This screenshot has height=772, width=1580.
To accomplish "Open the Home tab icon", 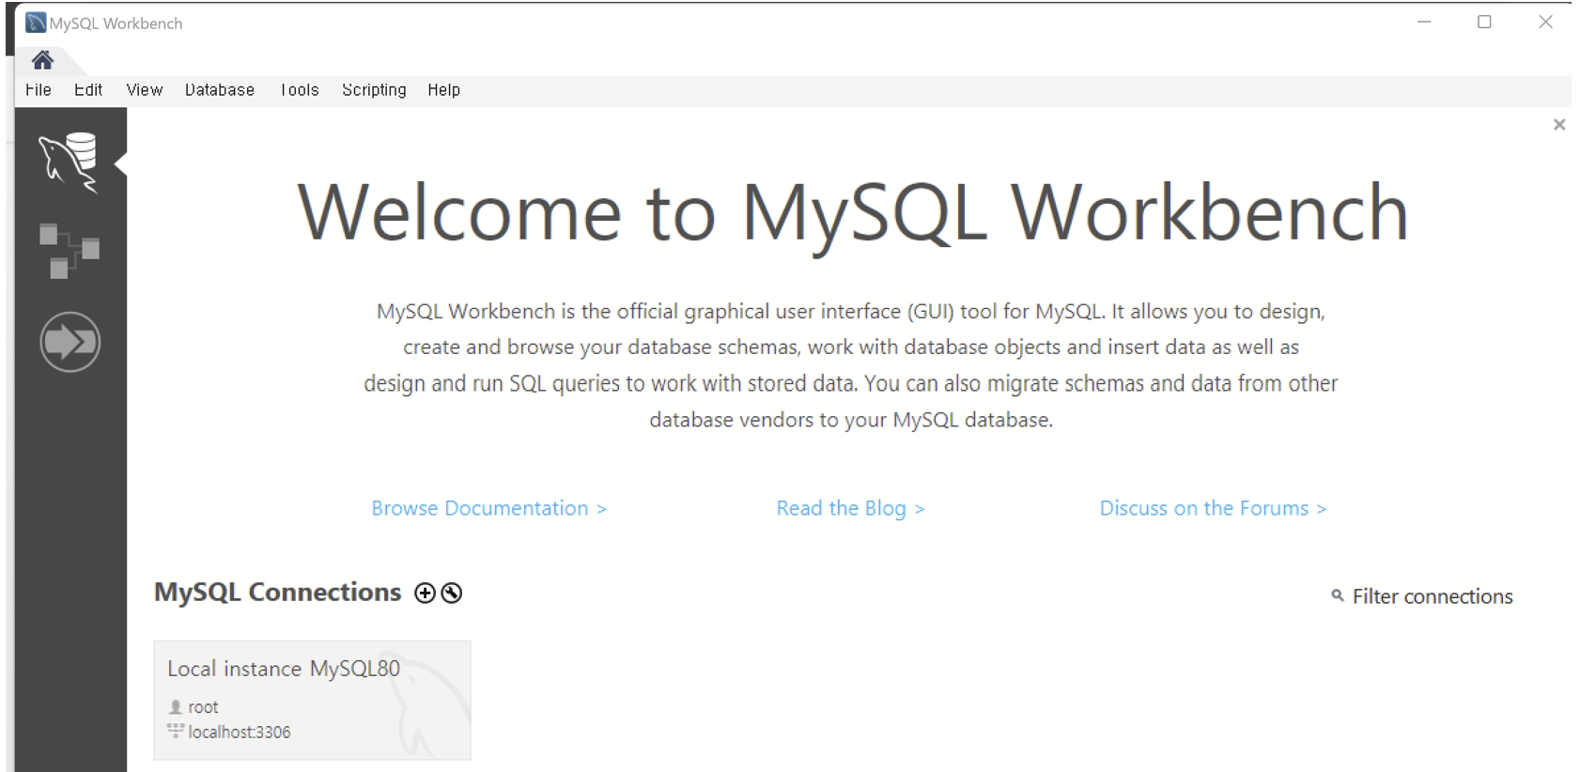I will pyautogui.click(x=42, y=61).
